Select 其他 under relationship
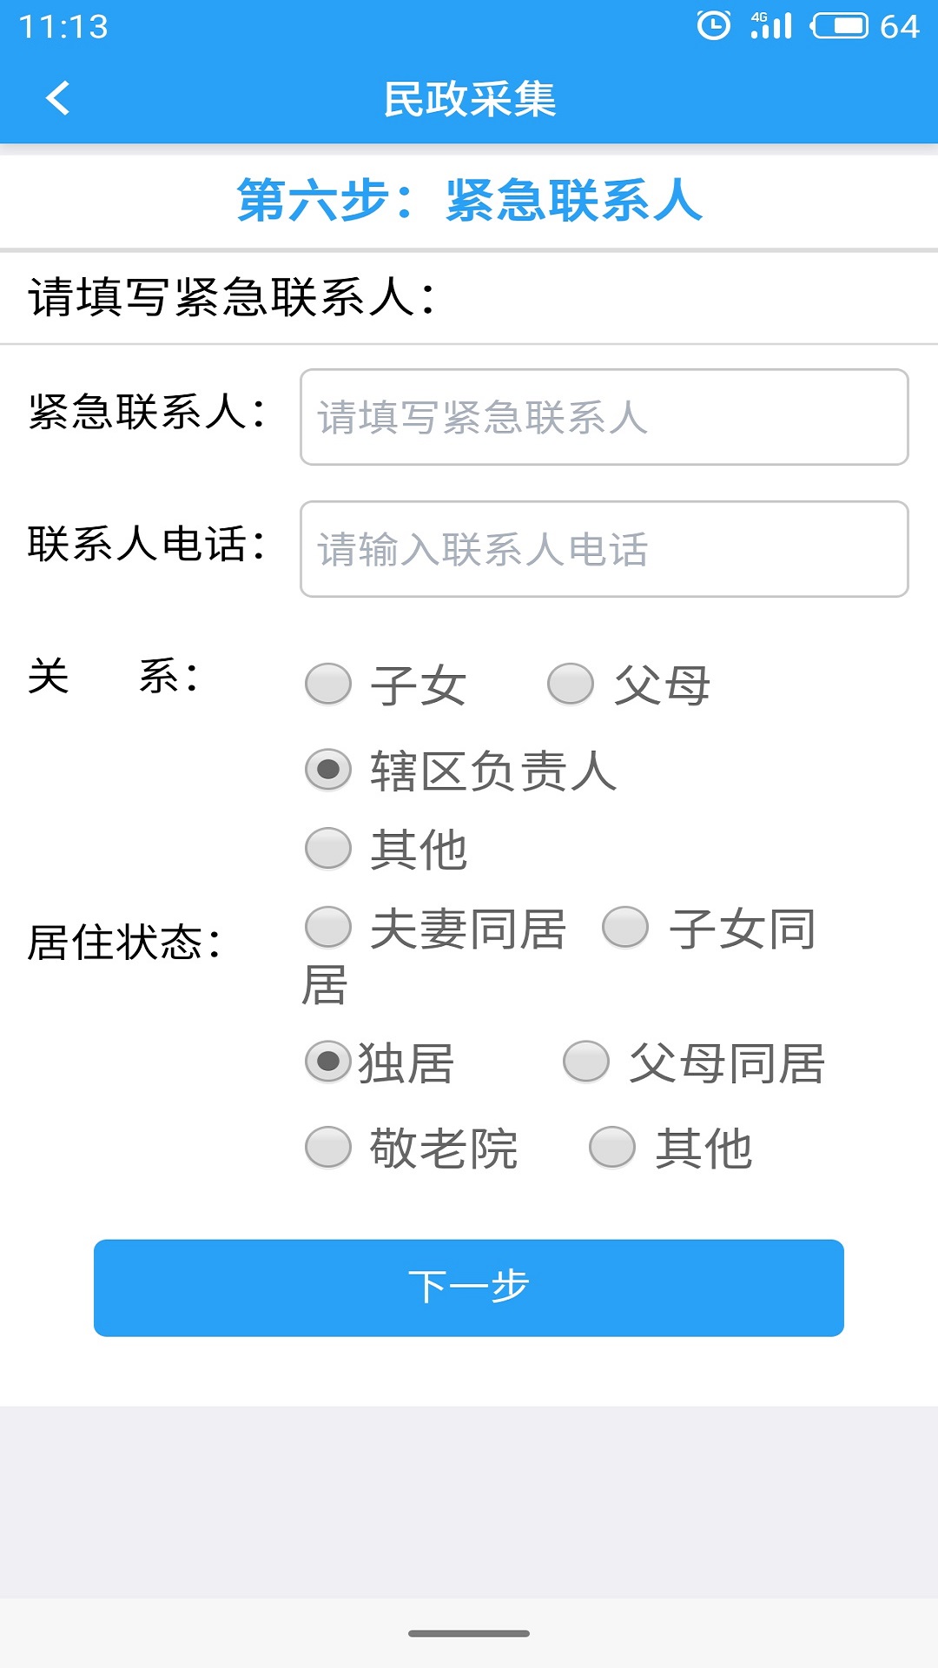Screen dimensions: 938x1668 (328, 848)
